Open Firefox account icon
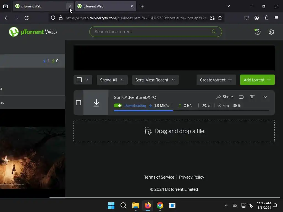Viewport: 283px width, 212px height. [x=256, y=18]
